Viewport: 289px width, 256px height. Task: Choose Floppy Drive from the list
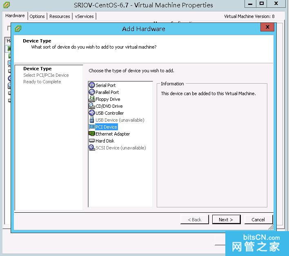pyautogui.click(x=108, y=99)
